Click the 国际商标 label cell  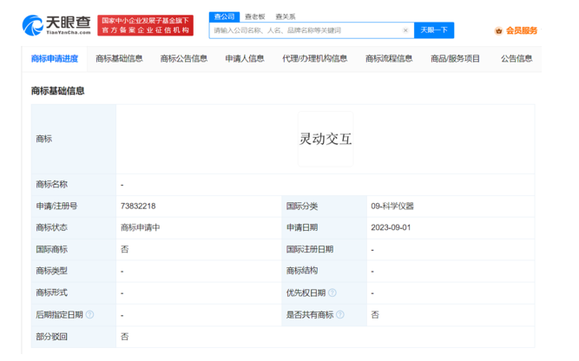(74, 250)
